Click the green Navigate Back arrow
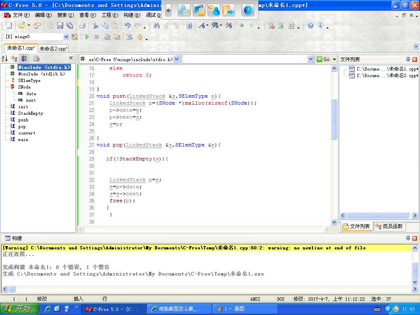Image resolution: width=420 pixels, height=315 pixels. 242,25
